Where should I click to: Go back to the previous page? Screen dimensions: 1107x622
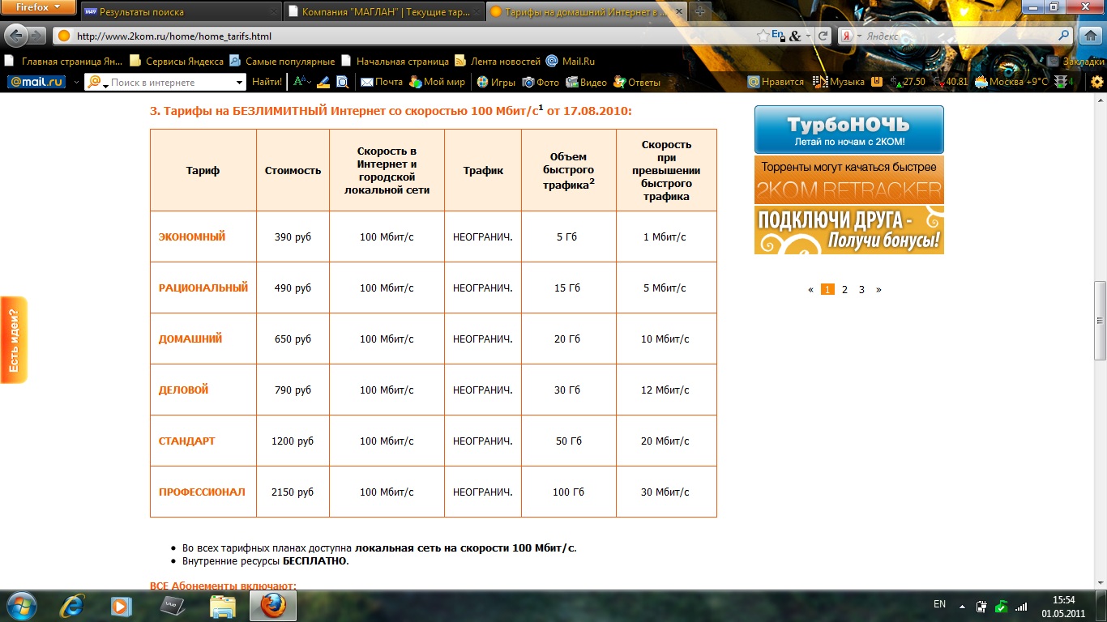tap(17, 36)
